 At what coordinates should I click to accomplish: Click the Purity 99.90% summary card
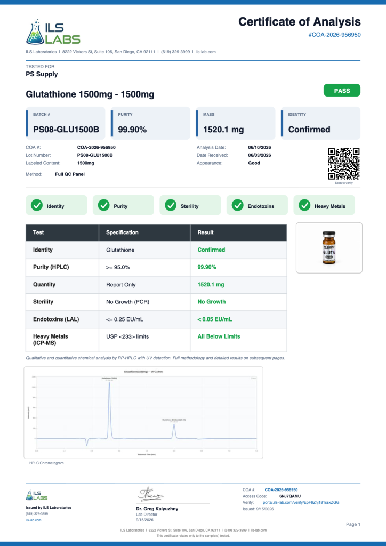tap(150, 123)
